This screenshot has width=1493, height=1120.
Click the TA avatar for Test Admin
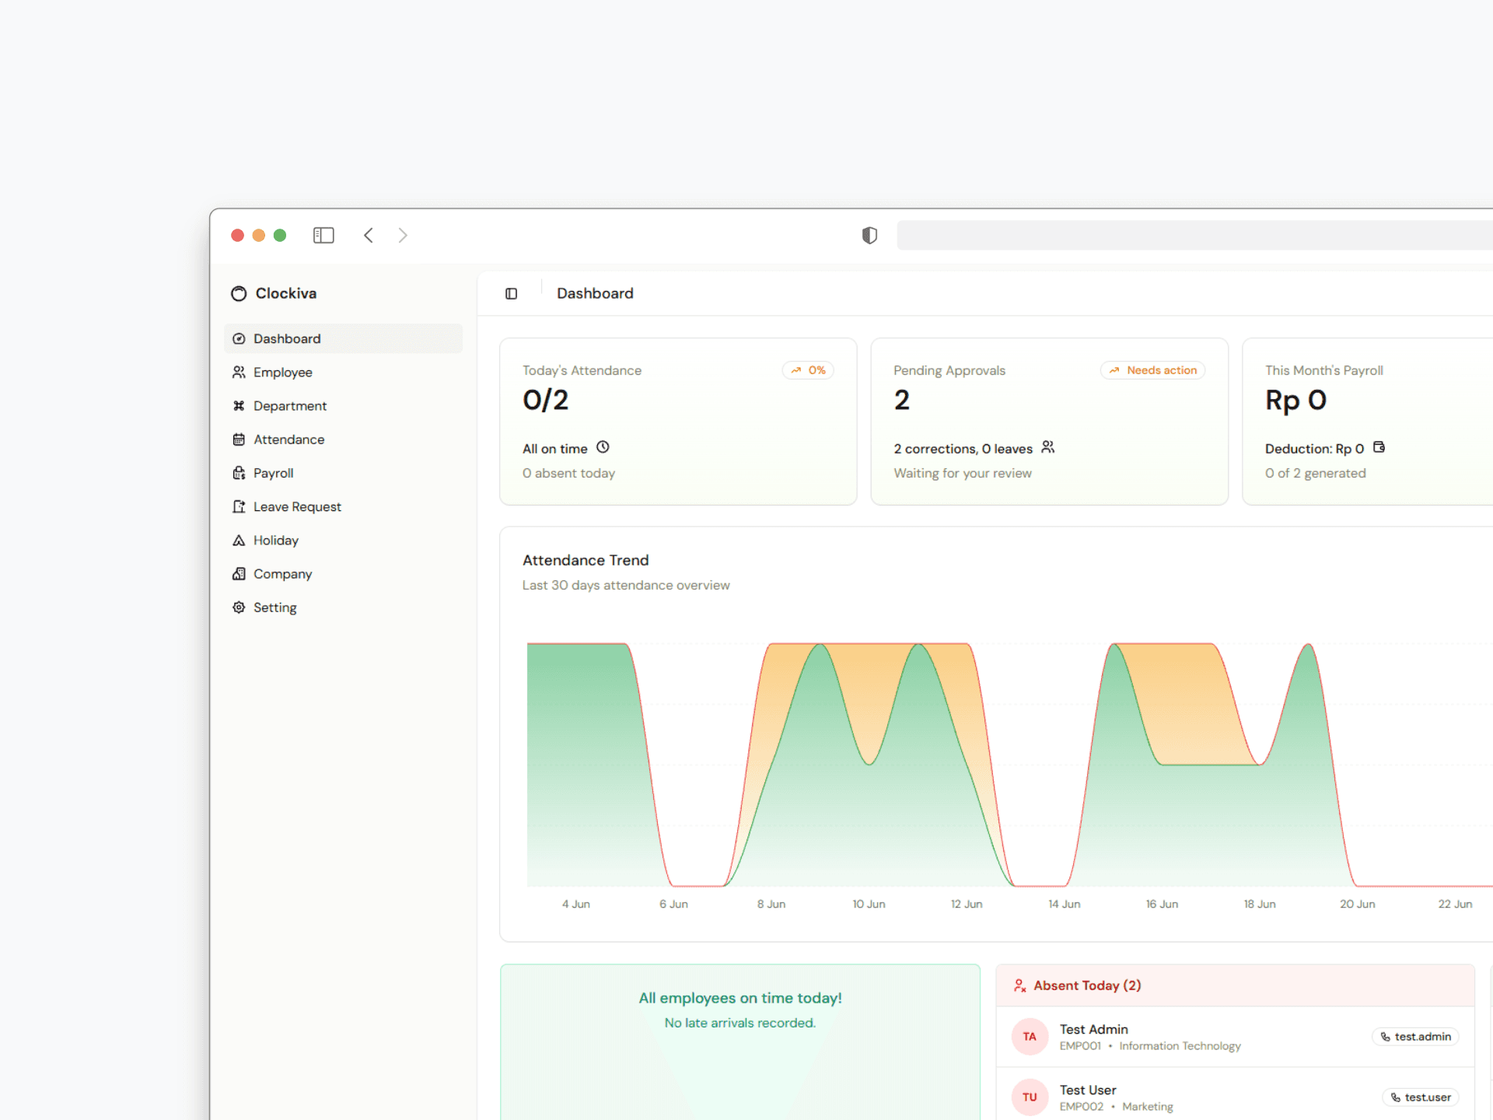pyautogui.click(x=1030, y=1037)
